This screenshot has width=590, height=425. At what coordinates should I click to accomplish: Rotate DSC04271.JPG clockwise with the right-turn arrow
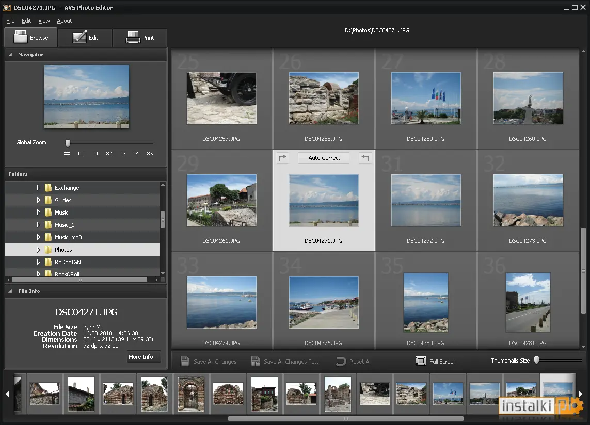pos(282,158)
